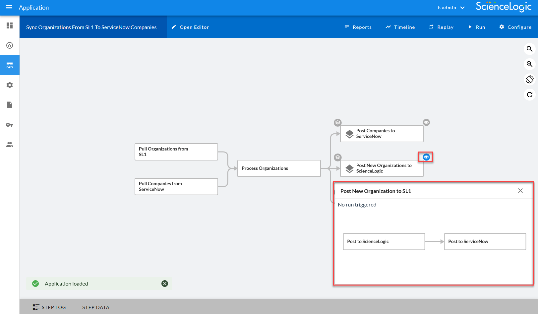
Task: Switch to the Step Data tab
Action: coord(96,307)
